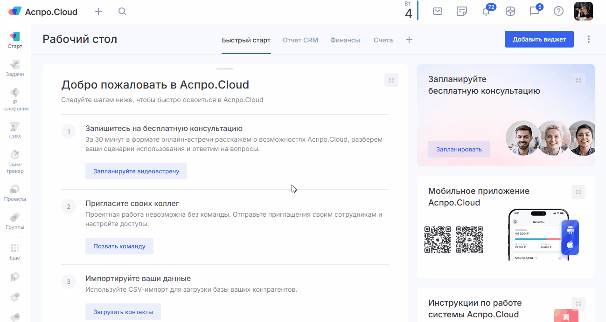
Task: Click Запланируйте видеовстречу button
Action: click(136, 171)
